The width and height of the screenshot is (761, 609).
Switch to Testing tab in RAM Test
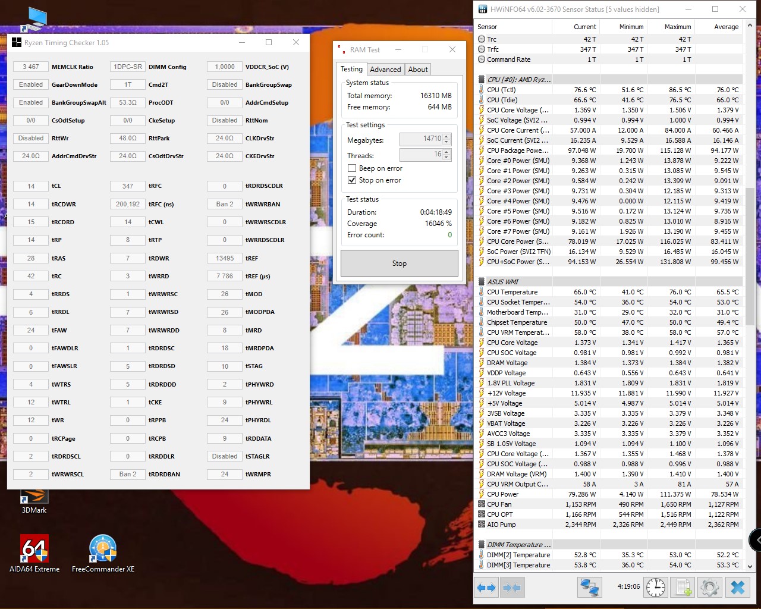pyautogui.click(x=351, y=69)
